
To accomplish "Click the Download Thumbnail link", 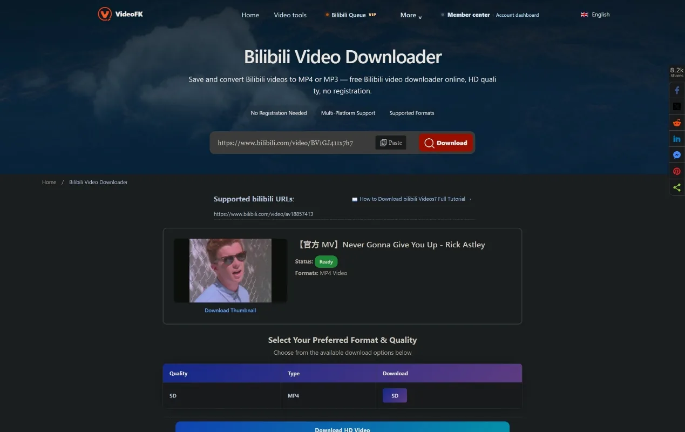I will (230, 310).
